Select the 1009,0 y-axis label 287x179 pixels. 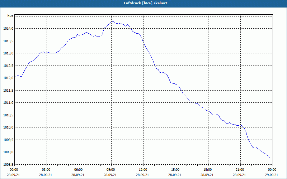[x=8, y=152]
